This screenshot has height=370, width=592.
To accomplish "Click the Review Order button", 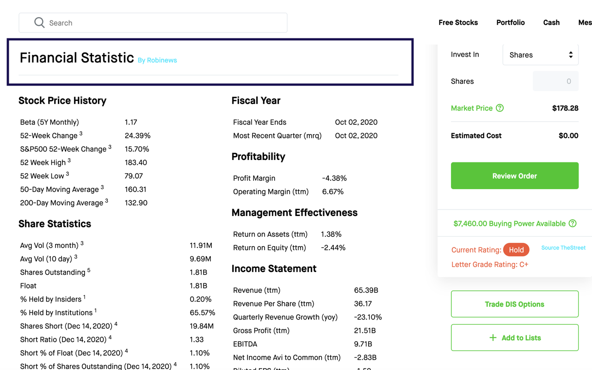I will pyautogui.click(x=514, y=176).
